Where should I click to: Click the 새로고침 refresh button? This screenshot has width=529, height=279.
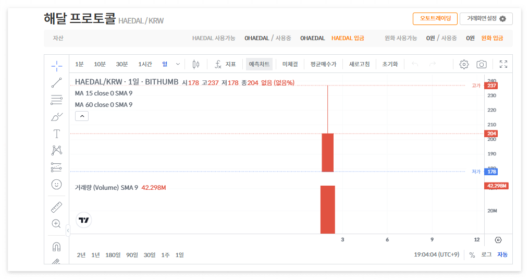[x=359, y=64]
